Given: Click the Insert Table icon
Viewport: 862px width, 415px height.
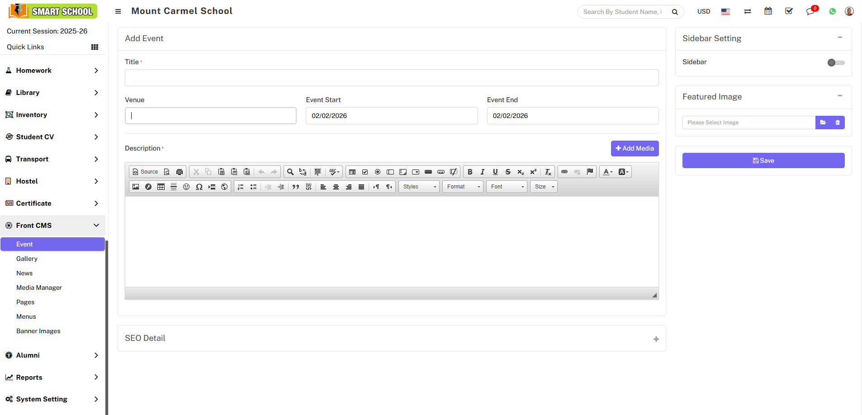Looking at the screenshot, I should [161, 187].
